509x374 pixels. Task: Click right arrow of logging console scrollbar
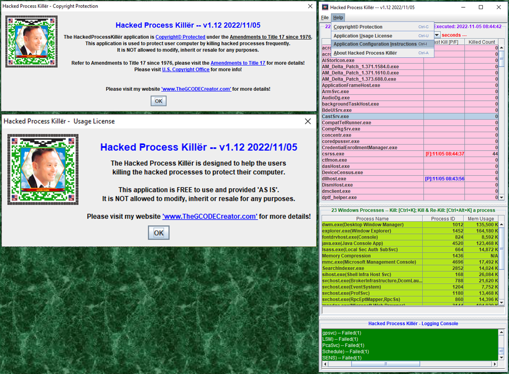495,364
